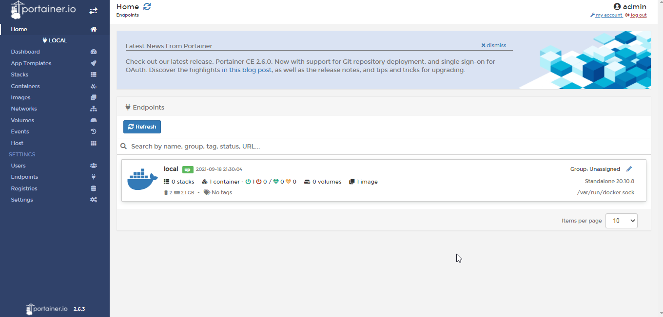Click the Endpoints plug icon in sidebar
The image size is (663, 317).
click(94, 177)
